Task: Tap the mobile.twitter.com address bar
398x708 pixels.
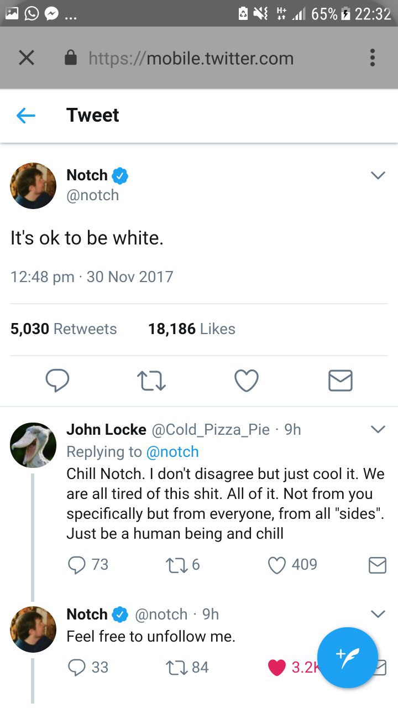Action: pos(191,58)
